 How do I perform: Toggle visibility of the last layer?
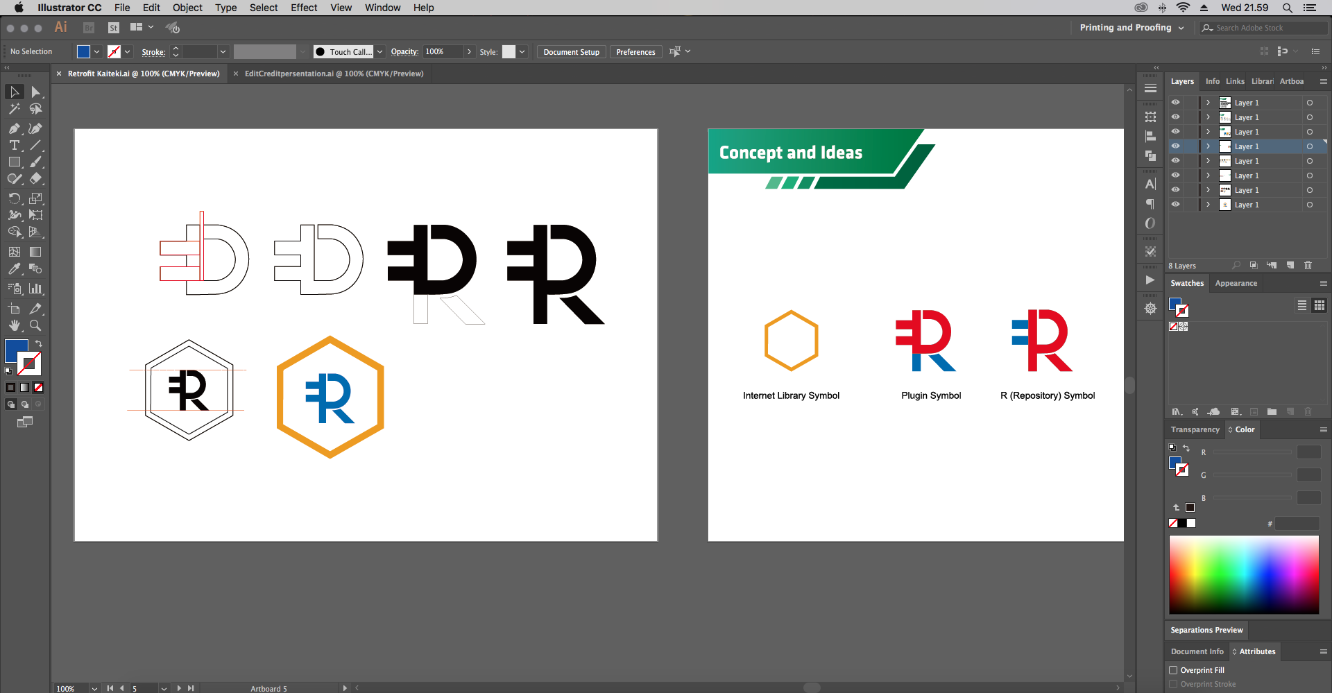coord(1175,205)
